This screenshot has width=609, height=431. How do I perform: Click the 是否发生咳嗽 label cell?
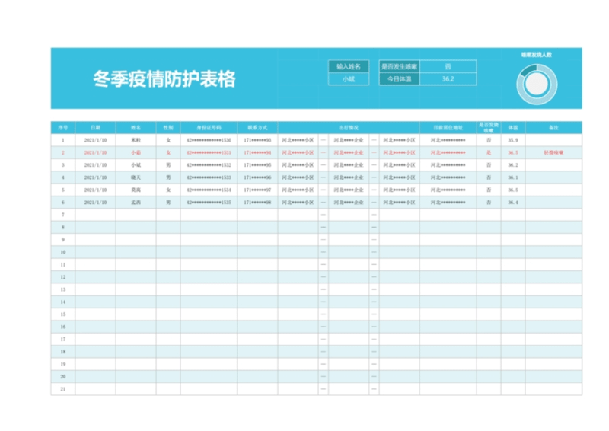click(399, 66)
